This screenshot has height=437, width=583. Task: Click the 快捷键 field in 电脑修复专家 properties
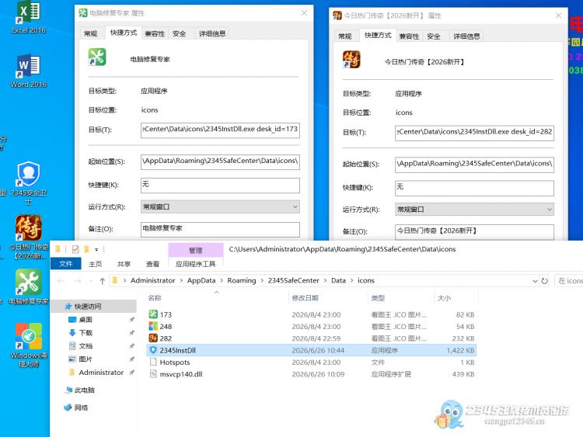(x=220, y=186)
